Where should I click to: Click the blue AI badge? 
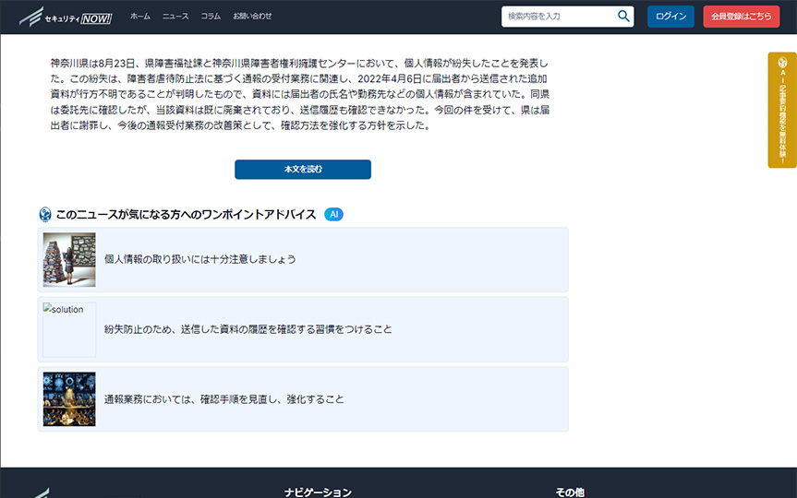pos(334,214)
